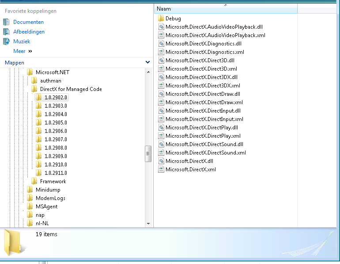Viewport: 340px width, 264px height.
Task: Click the Documenten icon in favorites
Action: [x=6, y=22]
